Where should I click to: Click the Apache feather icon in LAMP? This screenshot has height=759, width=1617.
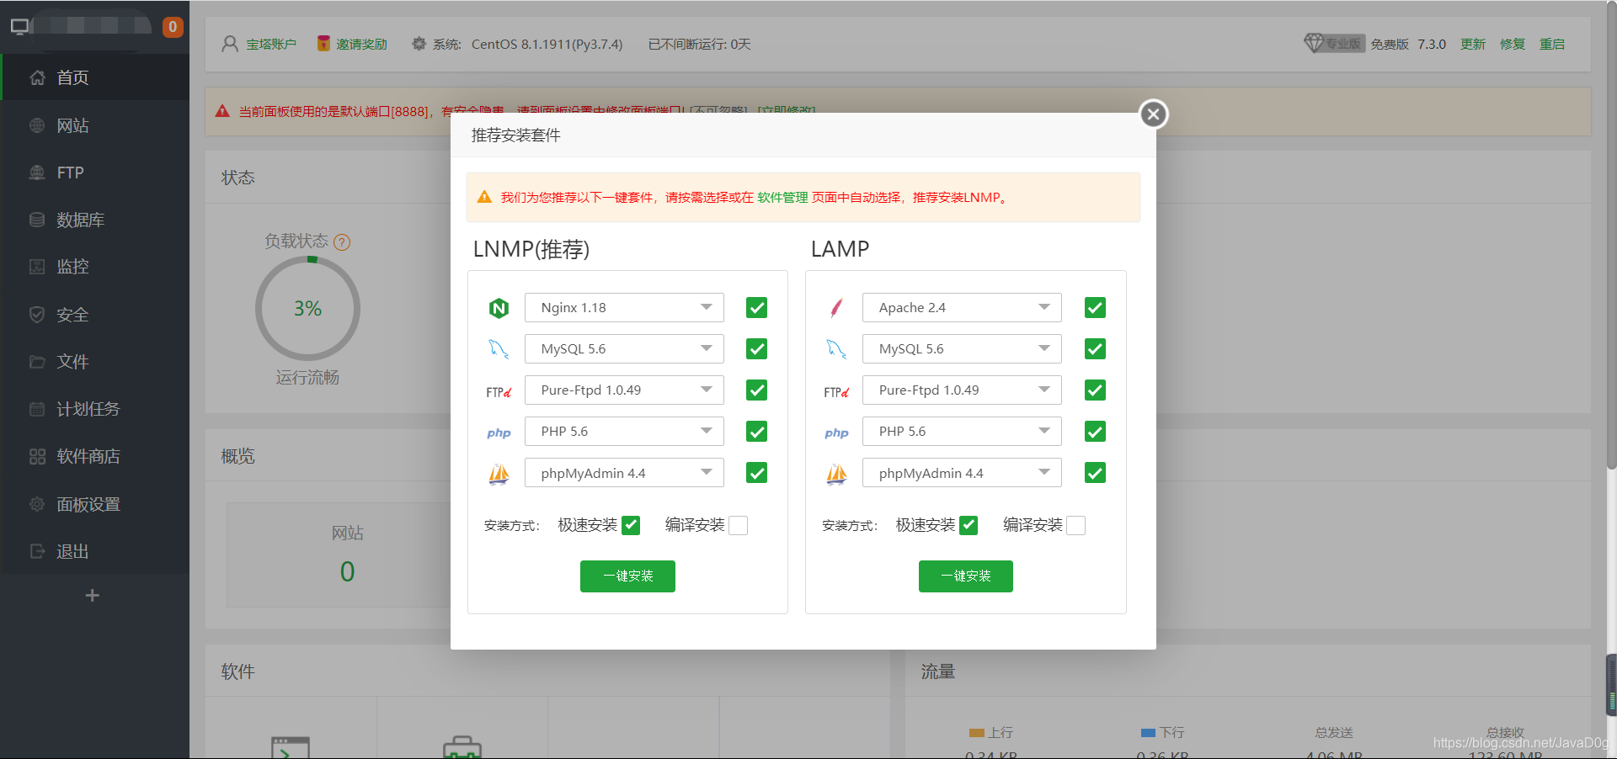[836, 308]
